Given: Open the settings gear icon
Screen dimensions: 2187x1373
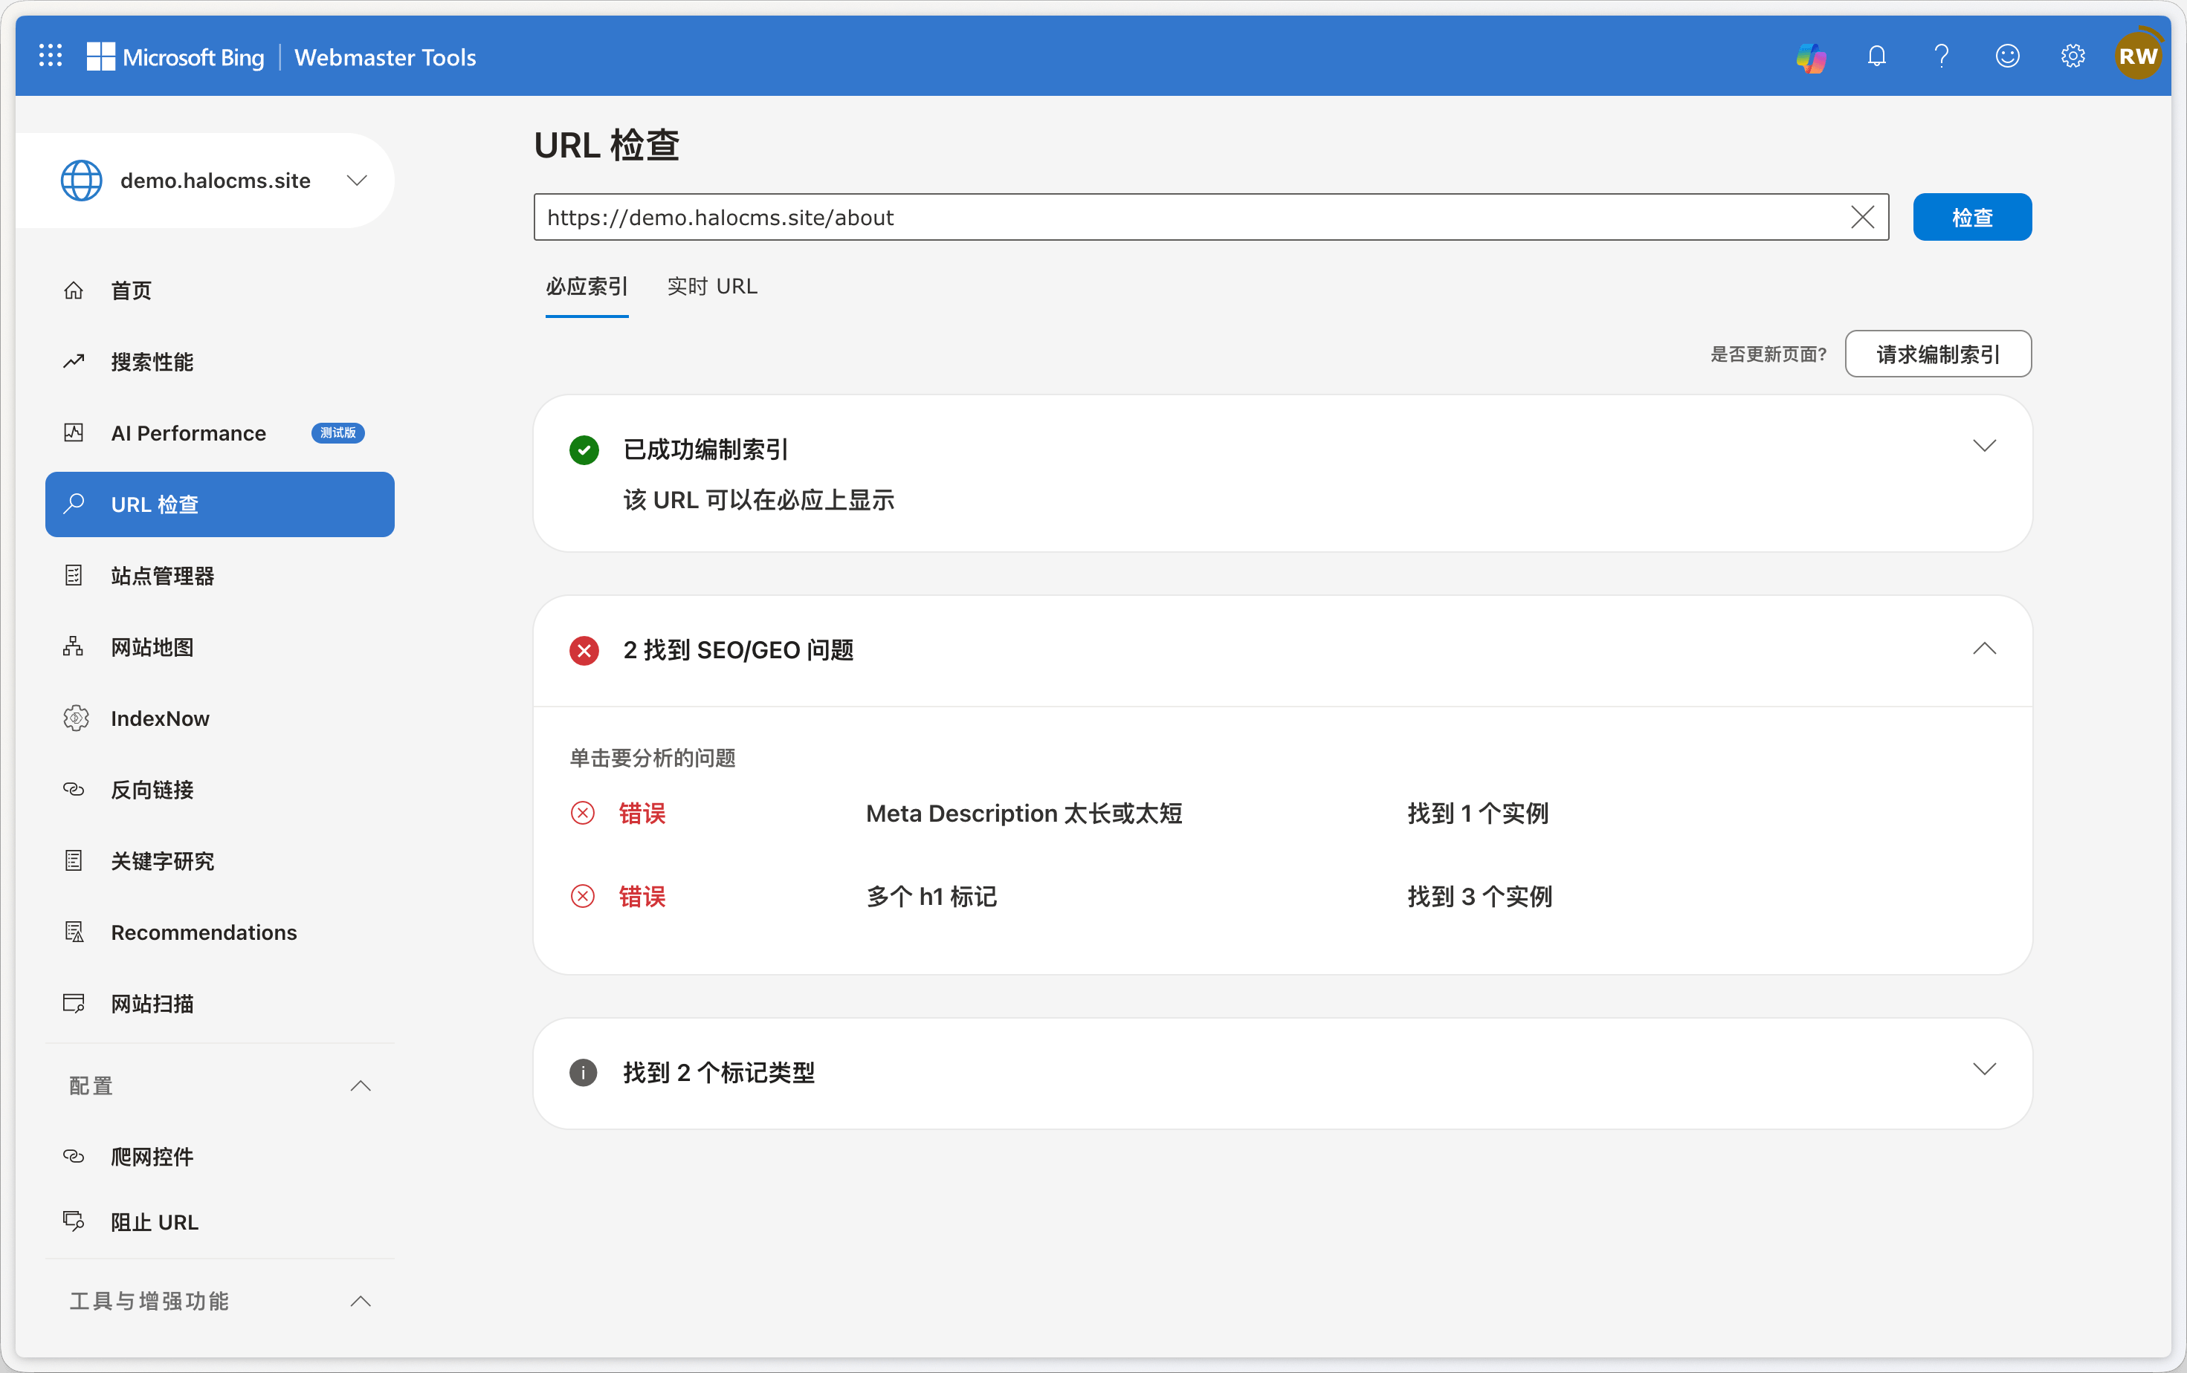Looking at the screenshot, I should pos(2073,56).
